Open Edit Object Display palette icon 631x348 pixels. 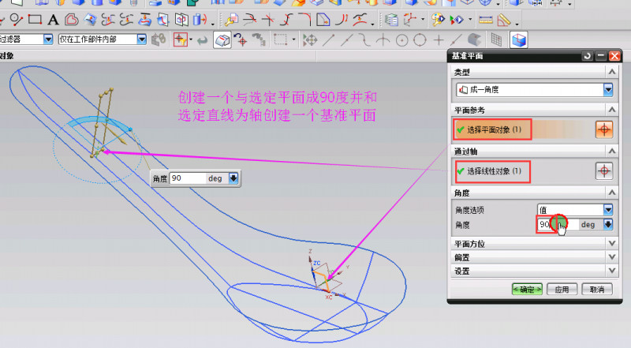(438, 19)
